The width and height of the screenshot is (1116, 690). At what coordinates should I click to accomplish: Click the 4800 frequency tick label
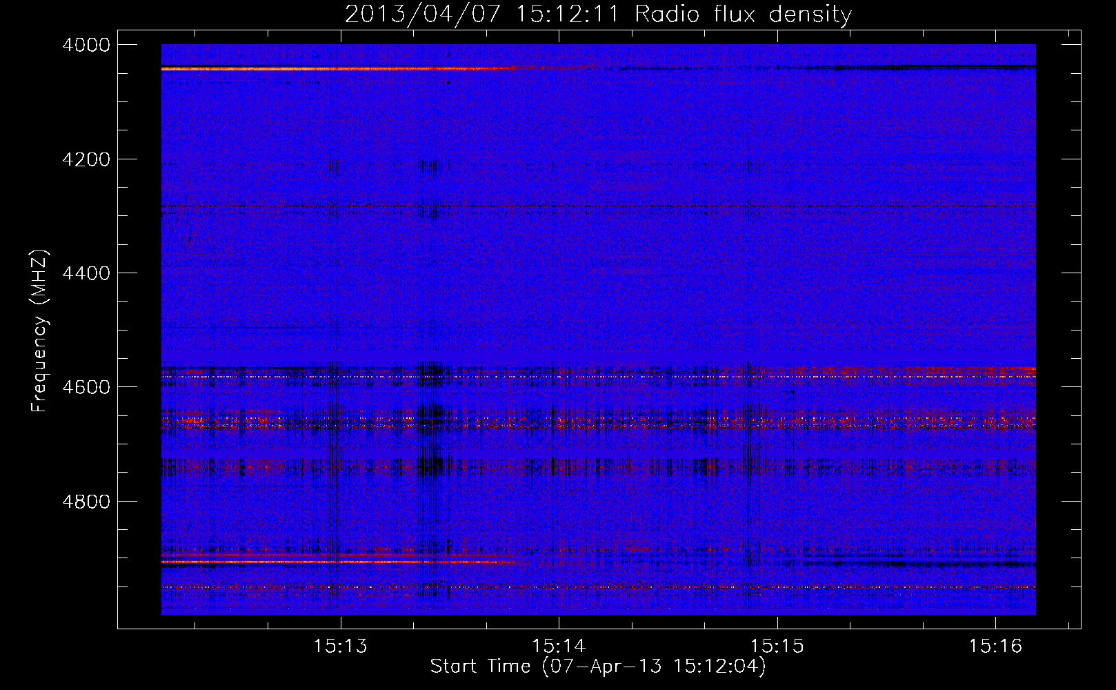(x=86, y=501)
